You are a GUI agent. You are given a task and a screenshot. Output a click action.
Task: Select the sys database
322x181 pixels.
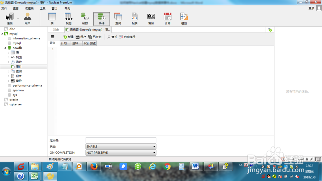pyautogui.click(x=15, y=95)
